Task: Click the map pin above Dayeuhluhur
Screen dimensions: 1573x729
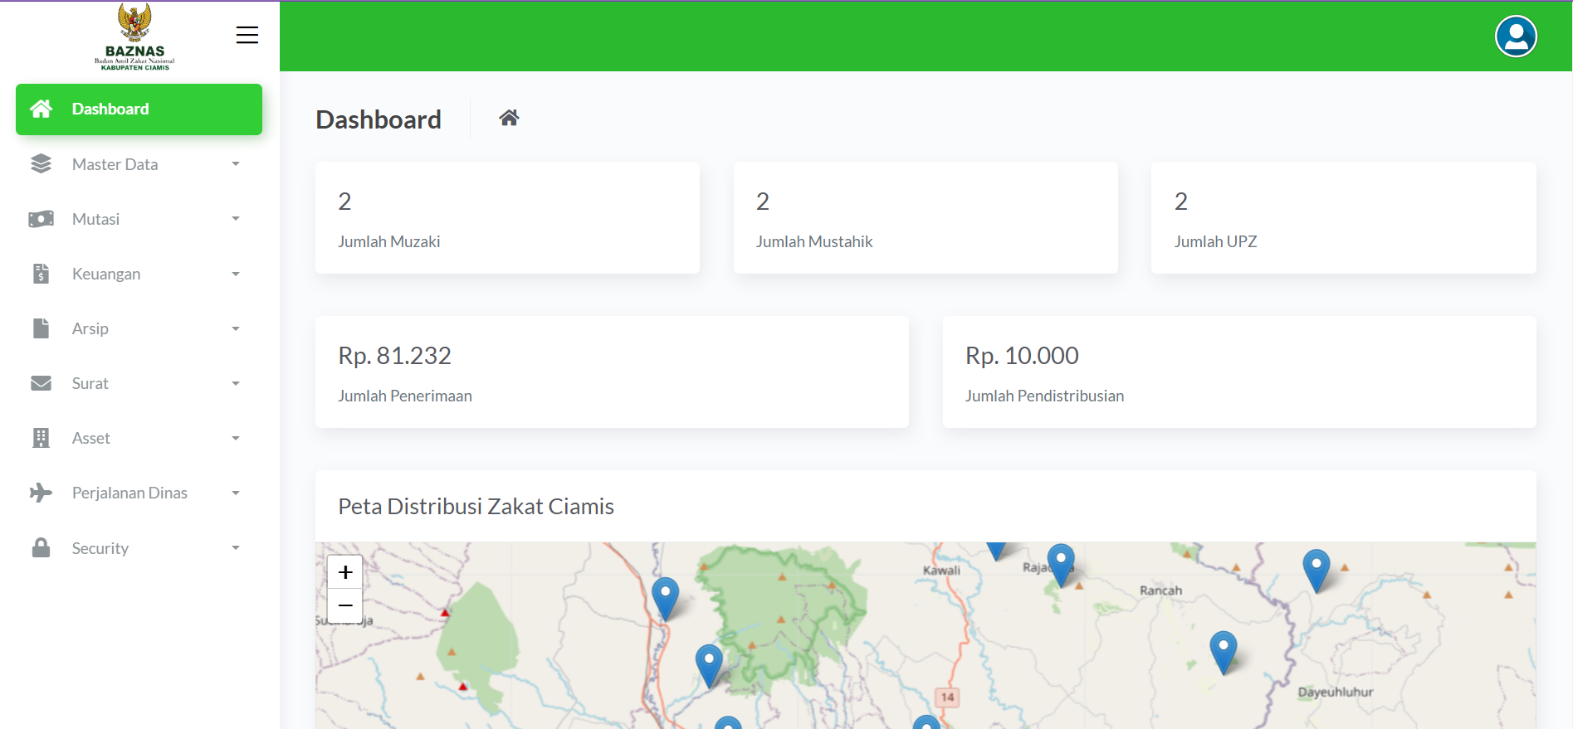Action: coord(1224,652)
